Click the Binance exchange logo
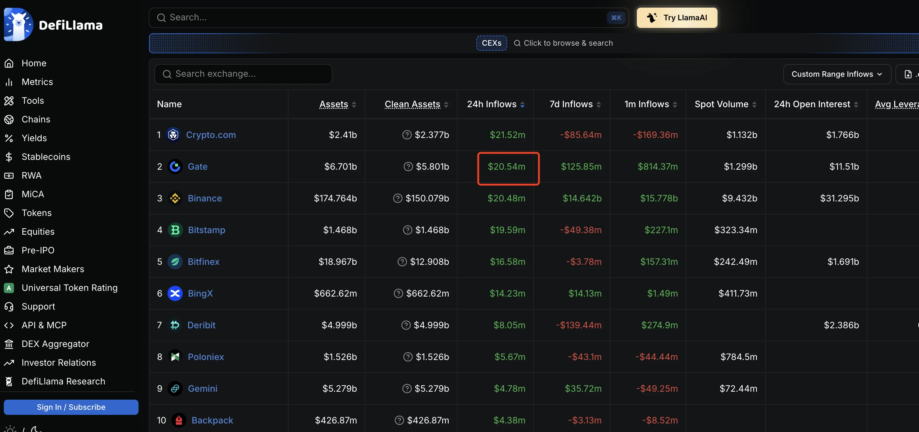Screen dimensions: 919x432 point(175,198)
